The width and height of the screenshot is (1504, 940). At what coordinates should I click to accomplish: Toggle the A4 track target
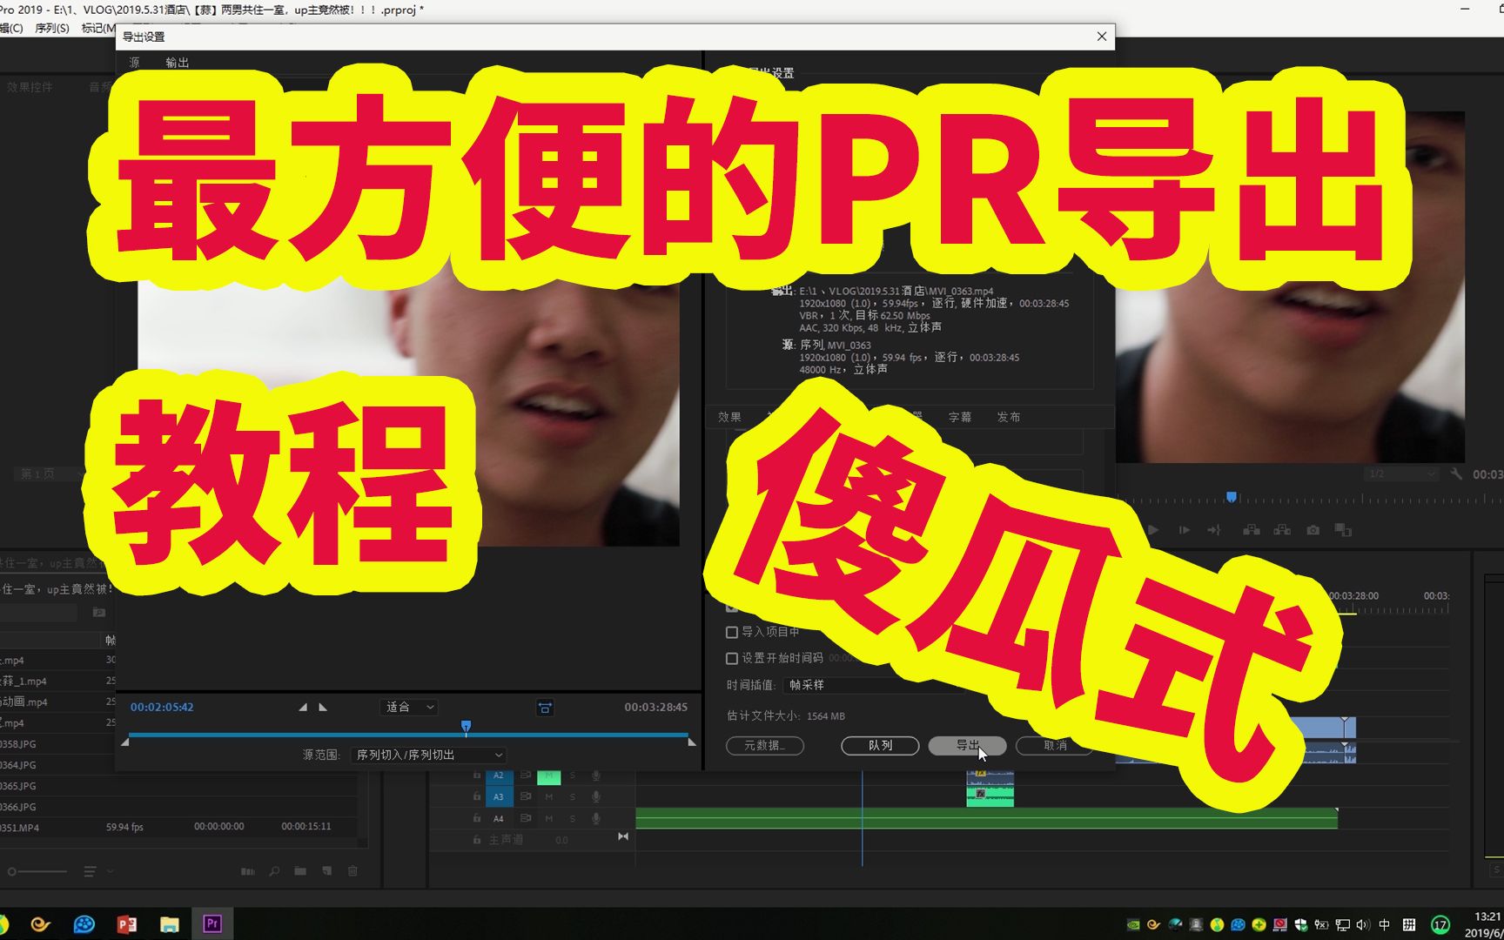click(499, 818)
